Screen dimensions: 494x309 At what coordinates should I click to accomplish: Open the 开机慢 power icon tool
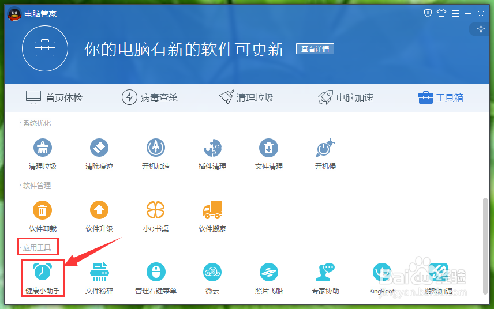(325, 148)
